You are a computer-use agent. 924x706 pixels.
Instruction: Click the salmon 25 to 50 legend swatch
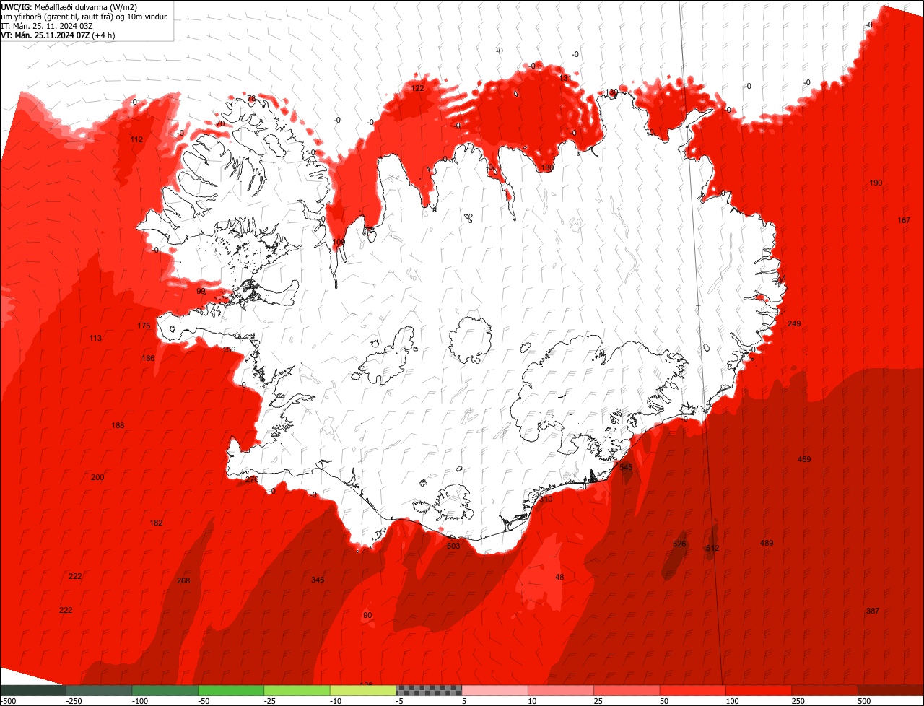click(x=627, y=690)
